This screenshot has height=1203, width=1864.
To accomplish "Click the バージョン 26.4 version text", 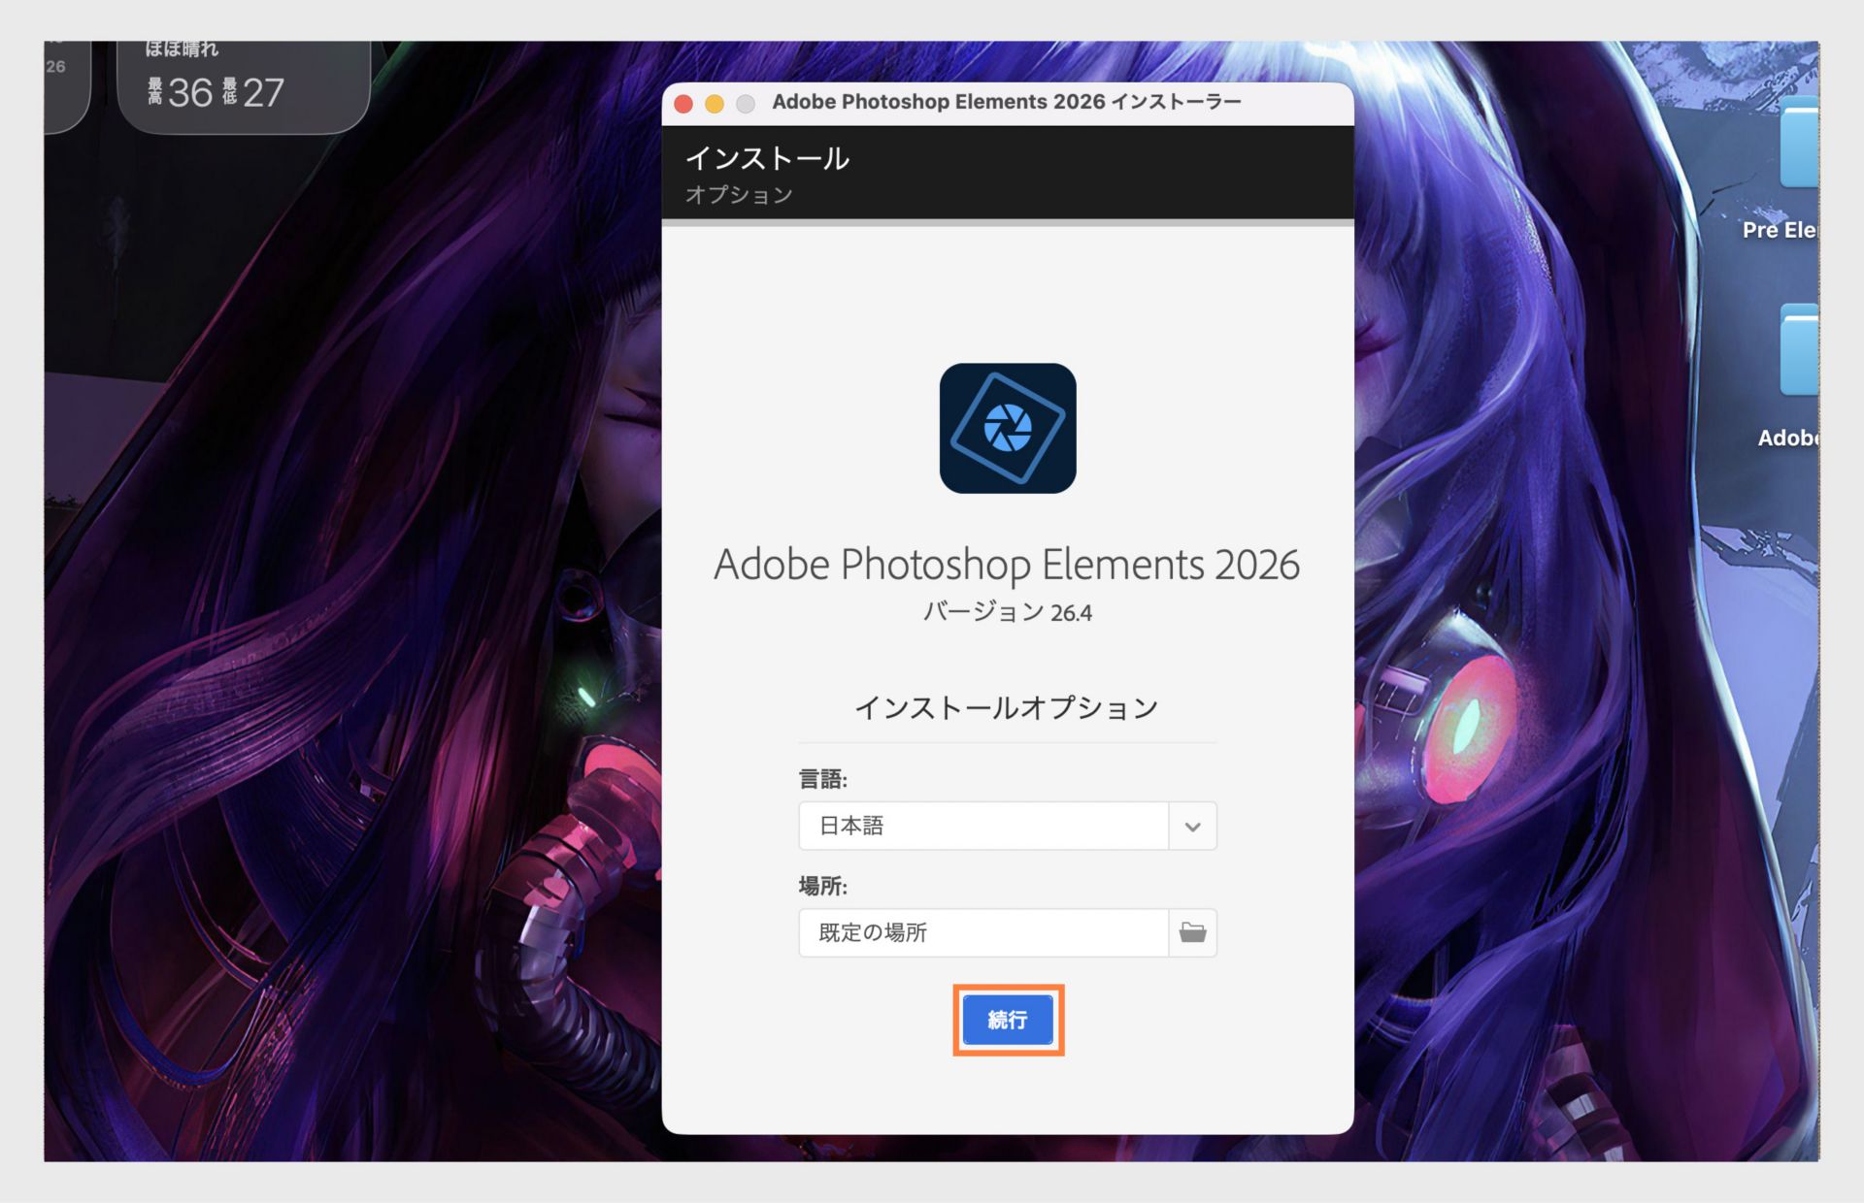I will pos(1007,612).
